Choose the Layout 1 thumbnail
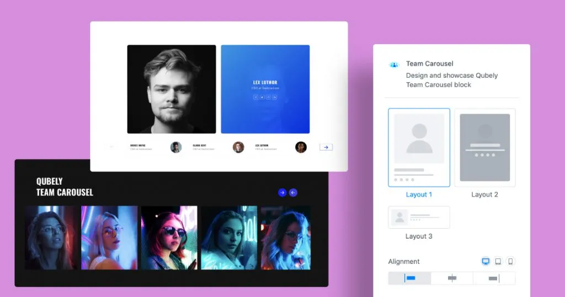Image resolution: width=565 pixels, height=297 pixels. (419, 147)
